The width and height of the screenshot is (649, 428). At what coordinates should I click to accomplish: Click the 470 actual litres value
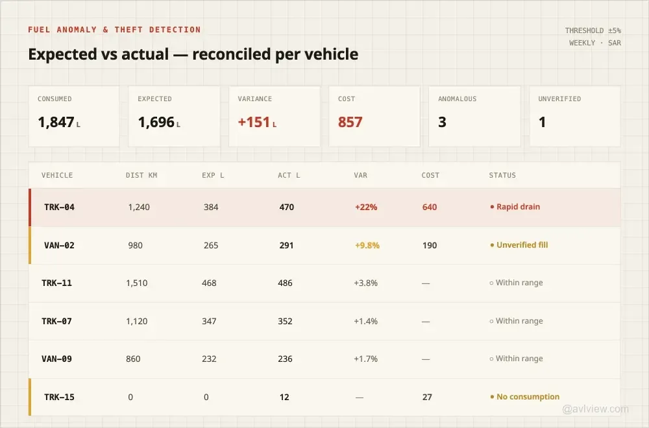point(287,207)
